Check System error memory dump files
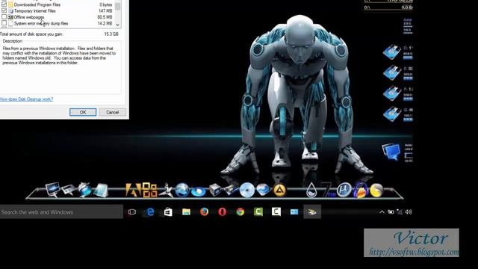The width and height of the screenshot is (478, 269). click(4, 23)
